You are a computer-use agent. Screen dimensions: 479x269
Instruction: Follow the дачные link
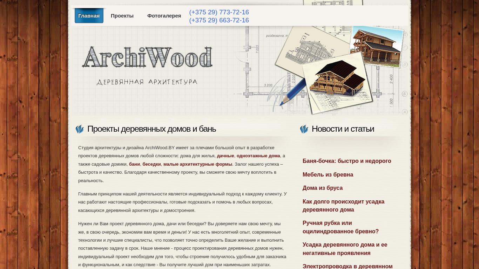(x=225, y=156)
